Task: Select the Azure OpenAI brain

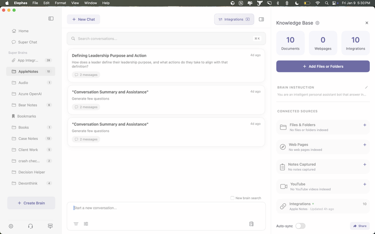Action: pos(30,94)
